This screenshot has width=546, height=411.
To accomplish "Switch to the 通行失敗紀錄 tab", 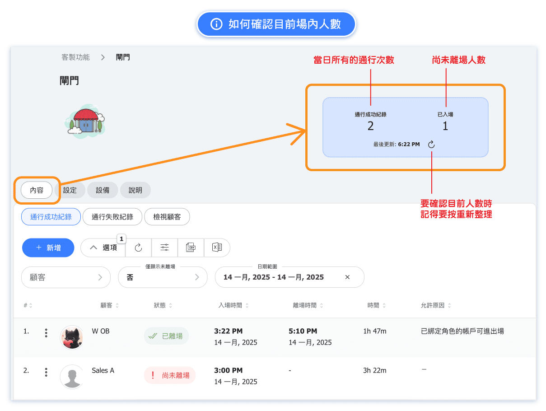I will click(x=112, y=217).
